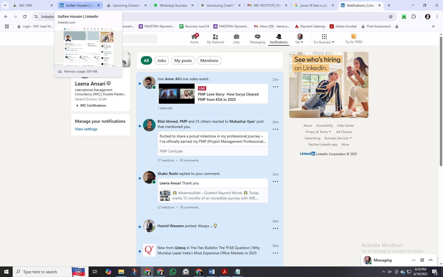
Task: Click the Qdesq logo avatar
Action: click(149, 250)
